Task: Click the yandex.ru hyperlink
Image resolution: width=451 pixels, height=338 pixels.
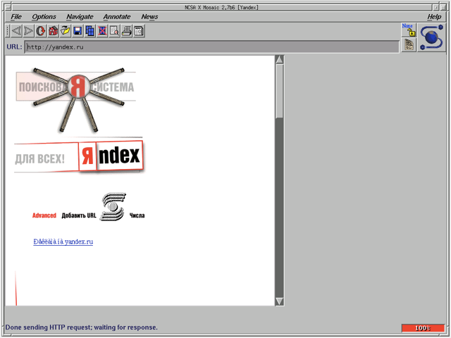Action: [63, 242]
